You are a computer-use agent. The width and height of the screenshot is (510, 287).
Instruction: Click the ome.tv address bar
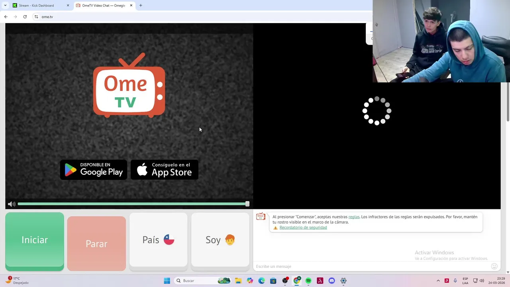tap(203, 17)
